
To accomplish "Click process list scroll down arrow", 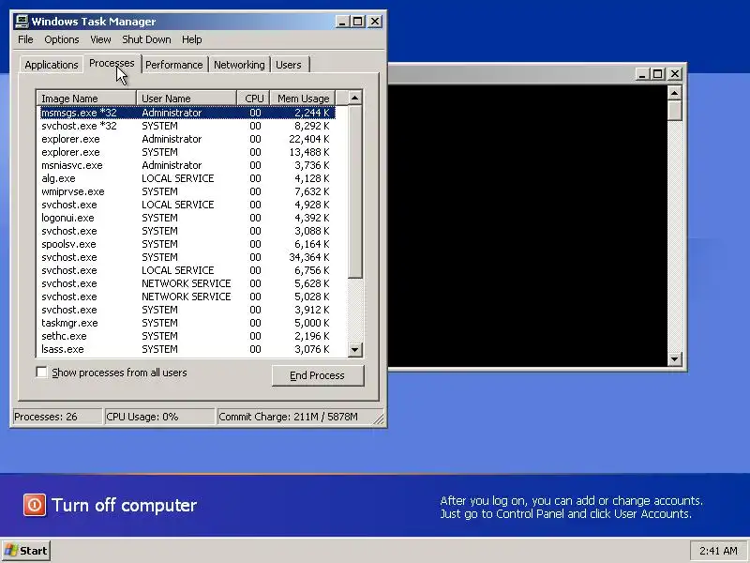I will (355, 349).
